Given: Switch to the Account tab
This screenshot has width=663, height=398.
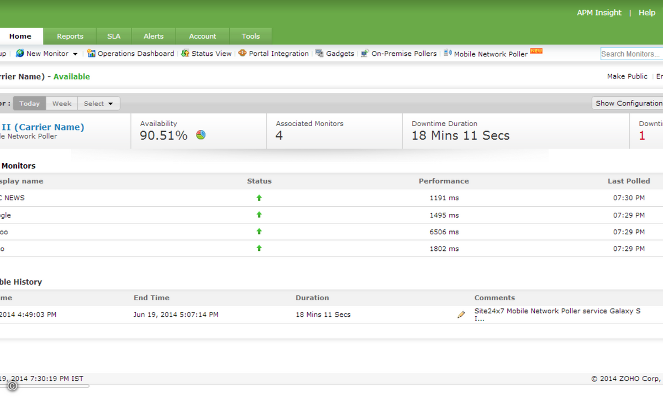Looking at the screenshot, I should tap(203, 36).
